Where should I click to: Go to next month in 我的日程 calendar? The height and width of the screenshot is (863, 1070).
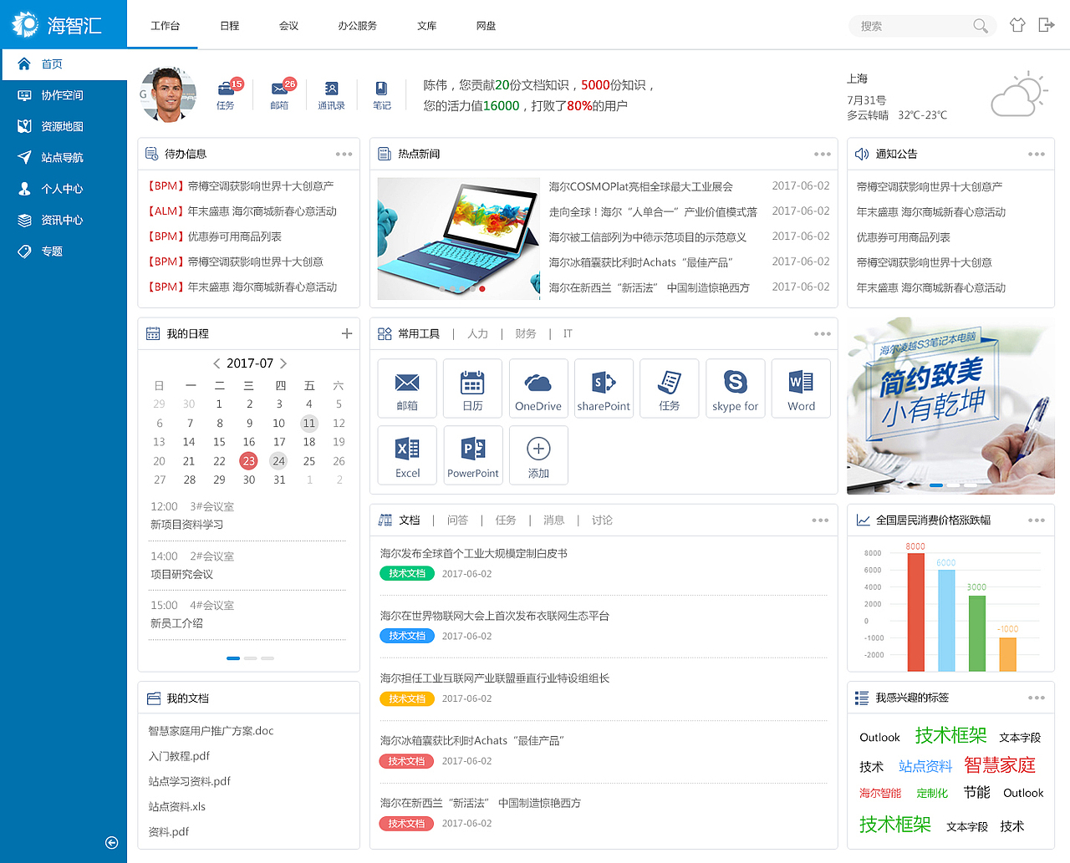click(283, 363)
